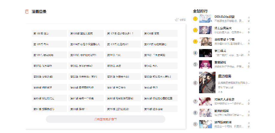This screenshot has width=275, height=133.
Task: Open the DOLO命运胶囊 cover thumbnail
Action: [x=206, y=19]
